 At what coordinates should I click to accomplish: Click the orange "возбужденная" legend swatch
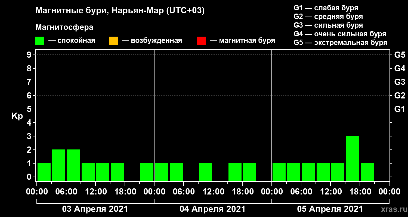[x=113, y=41]
